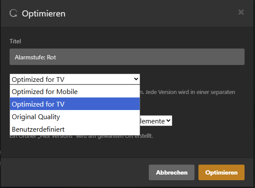
Task: Click the orange Optimieren button
Action: point(221,172)
